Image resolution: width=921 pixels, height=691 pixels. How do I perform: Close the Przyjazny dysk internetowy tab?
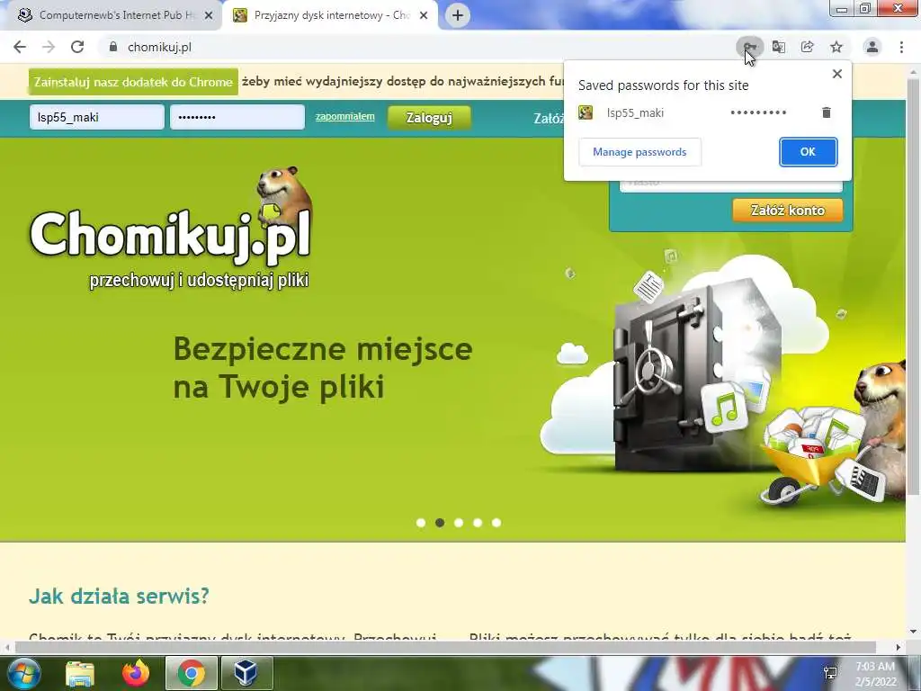424,16
